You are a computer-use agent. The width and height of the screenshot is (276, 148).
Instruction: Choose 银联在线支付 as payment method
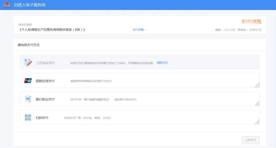[140, 80]
